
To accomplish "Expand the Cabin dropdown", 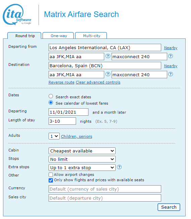I will (x=82, y=151).
